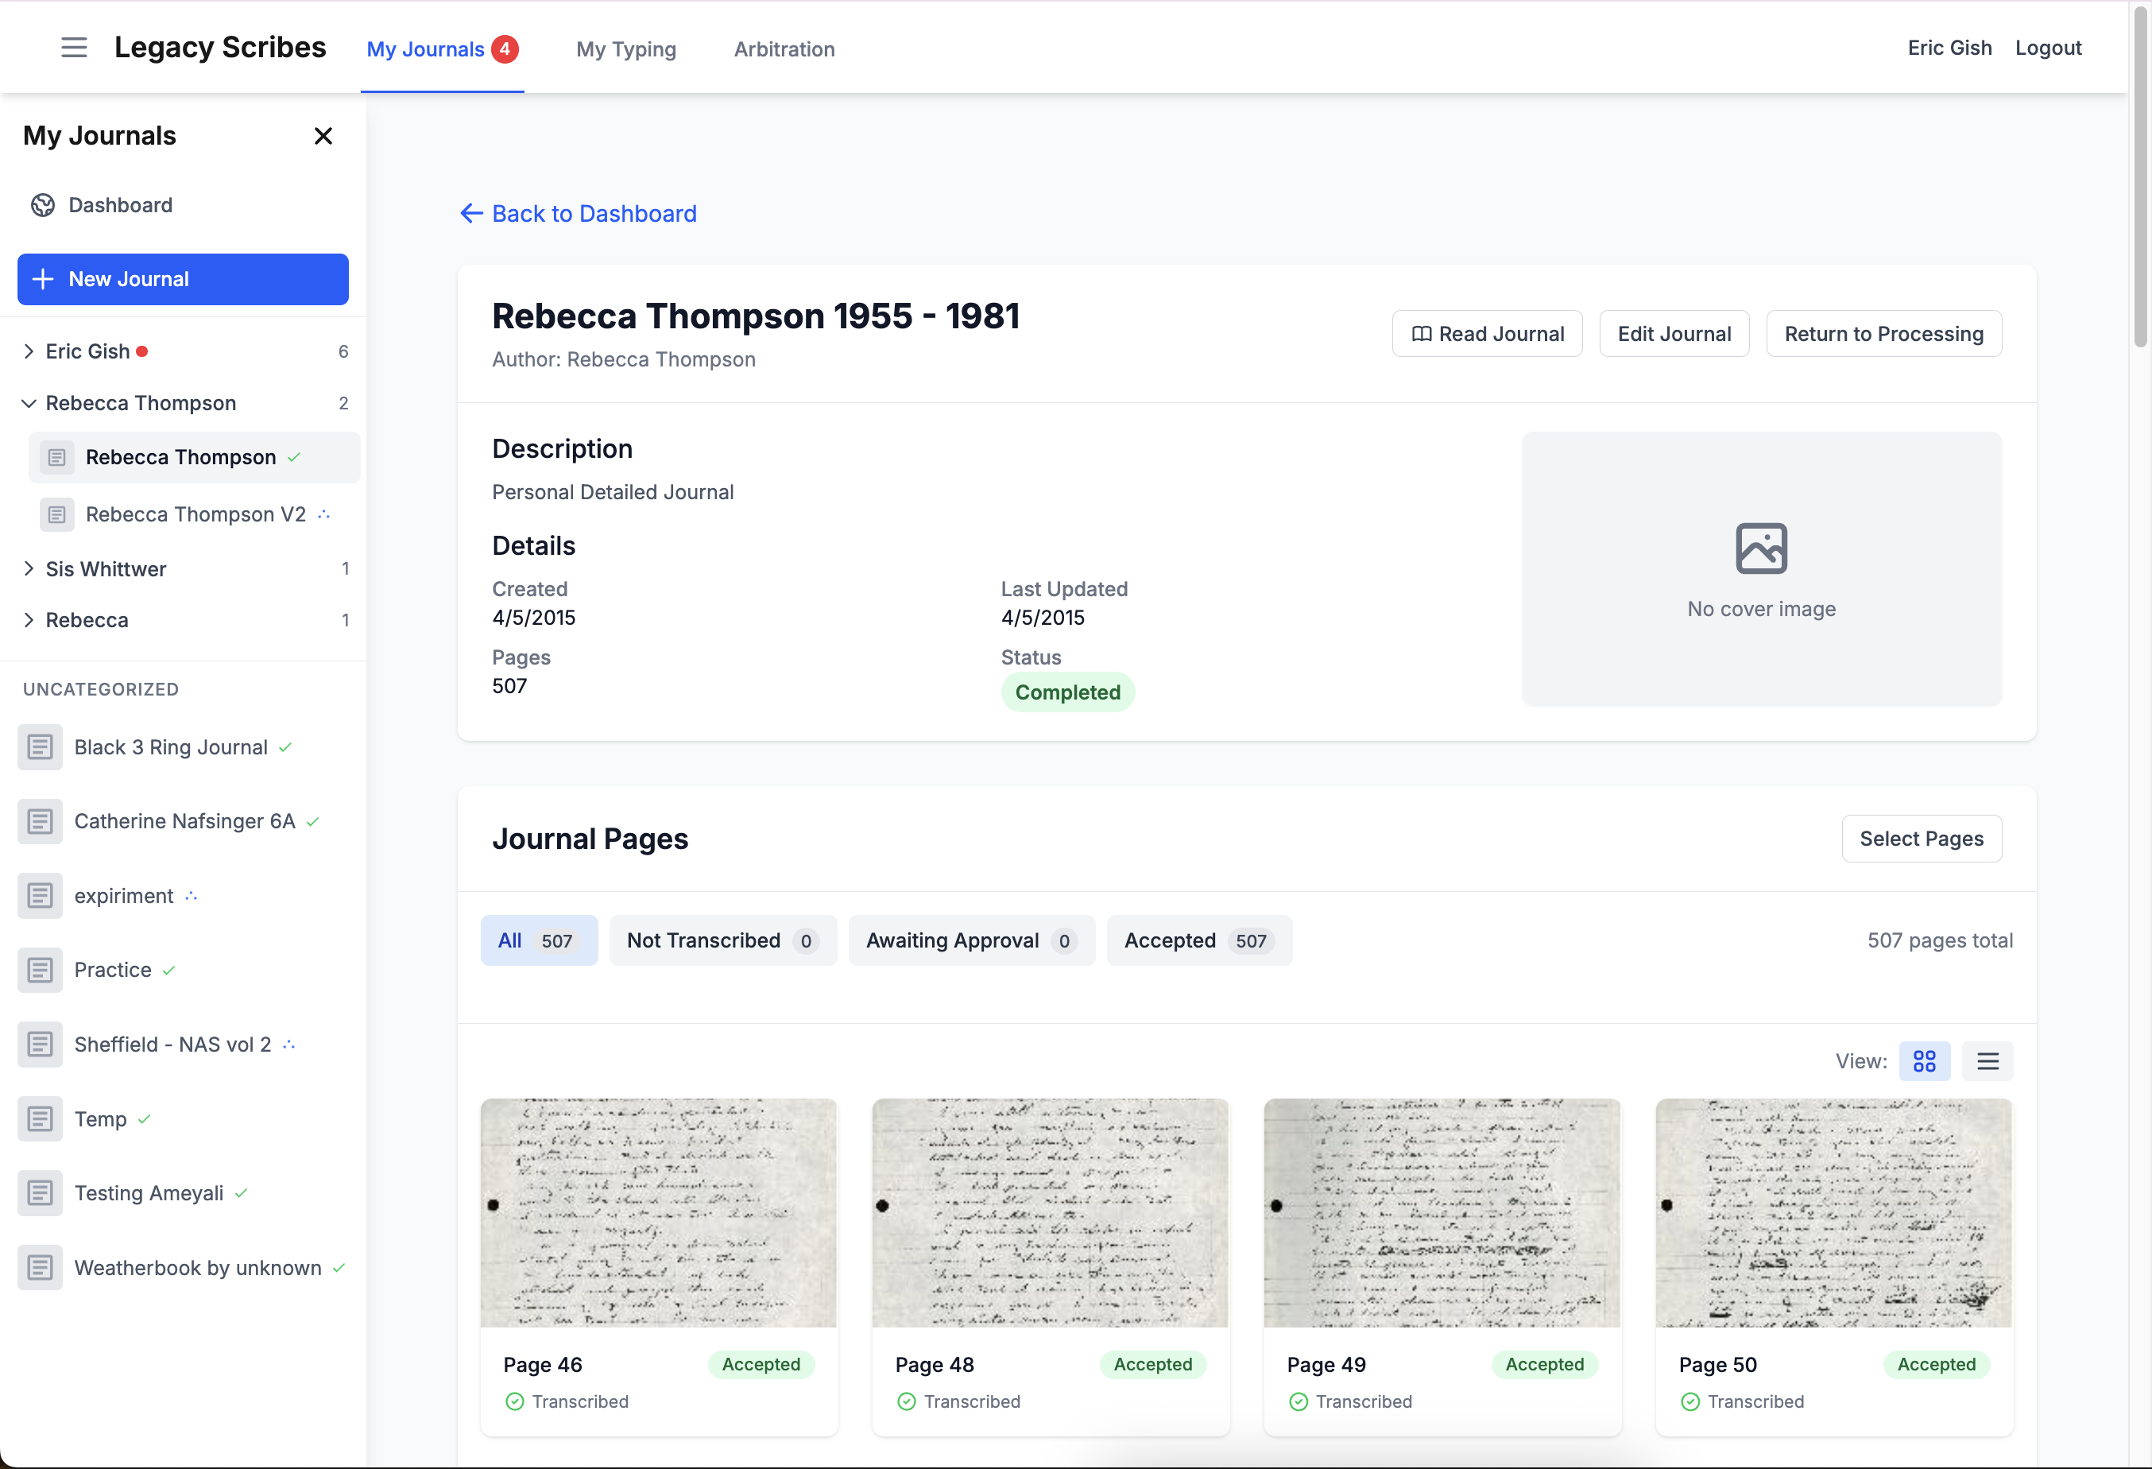Select the Not Transcribed filter

click(722, 940)
